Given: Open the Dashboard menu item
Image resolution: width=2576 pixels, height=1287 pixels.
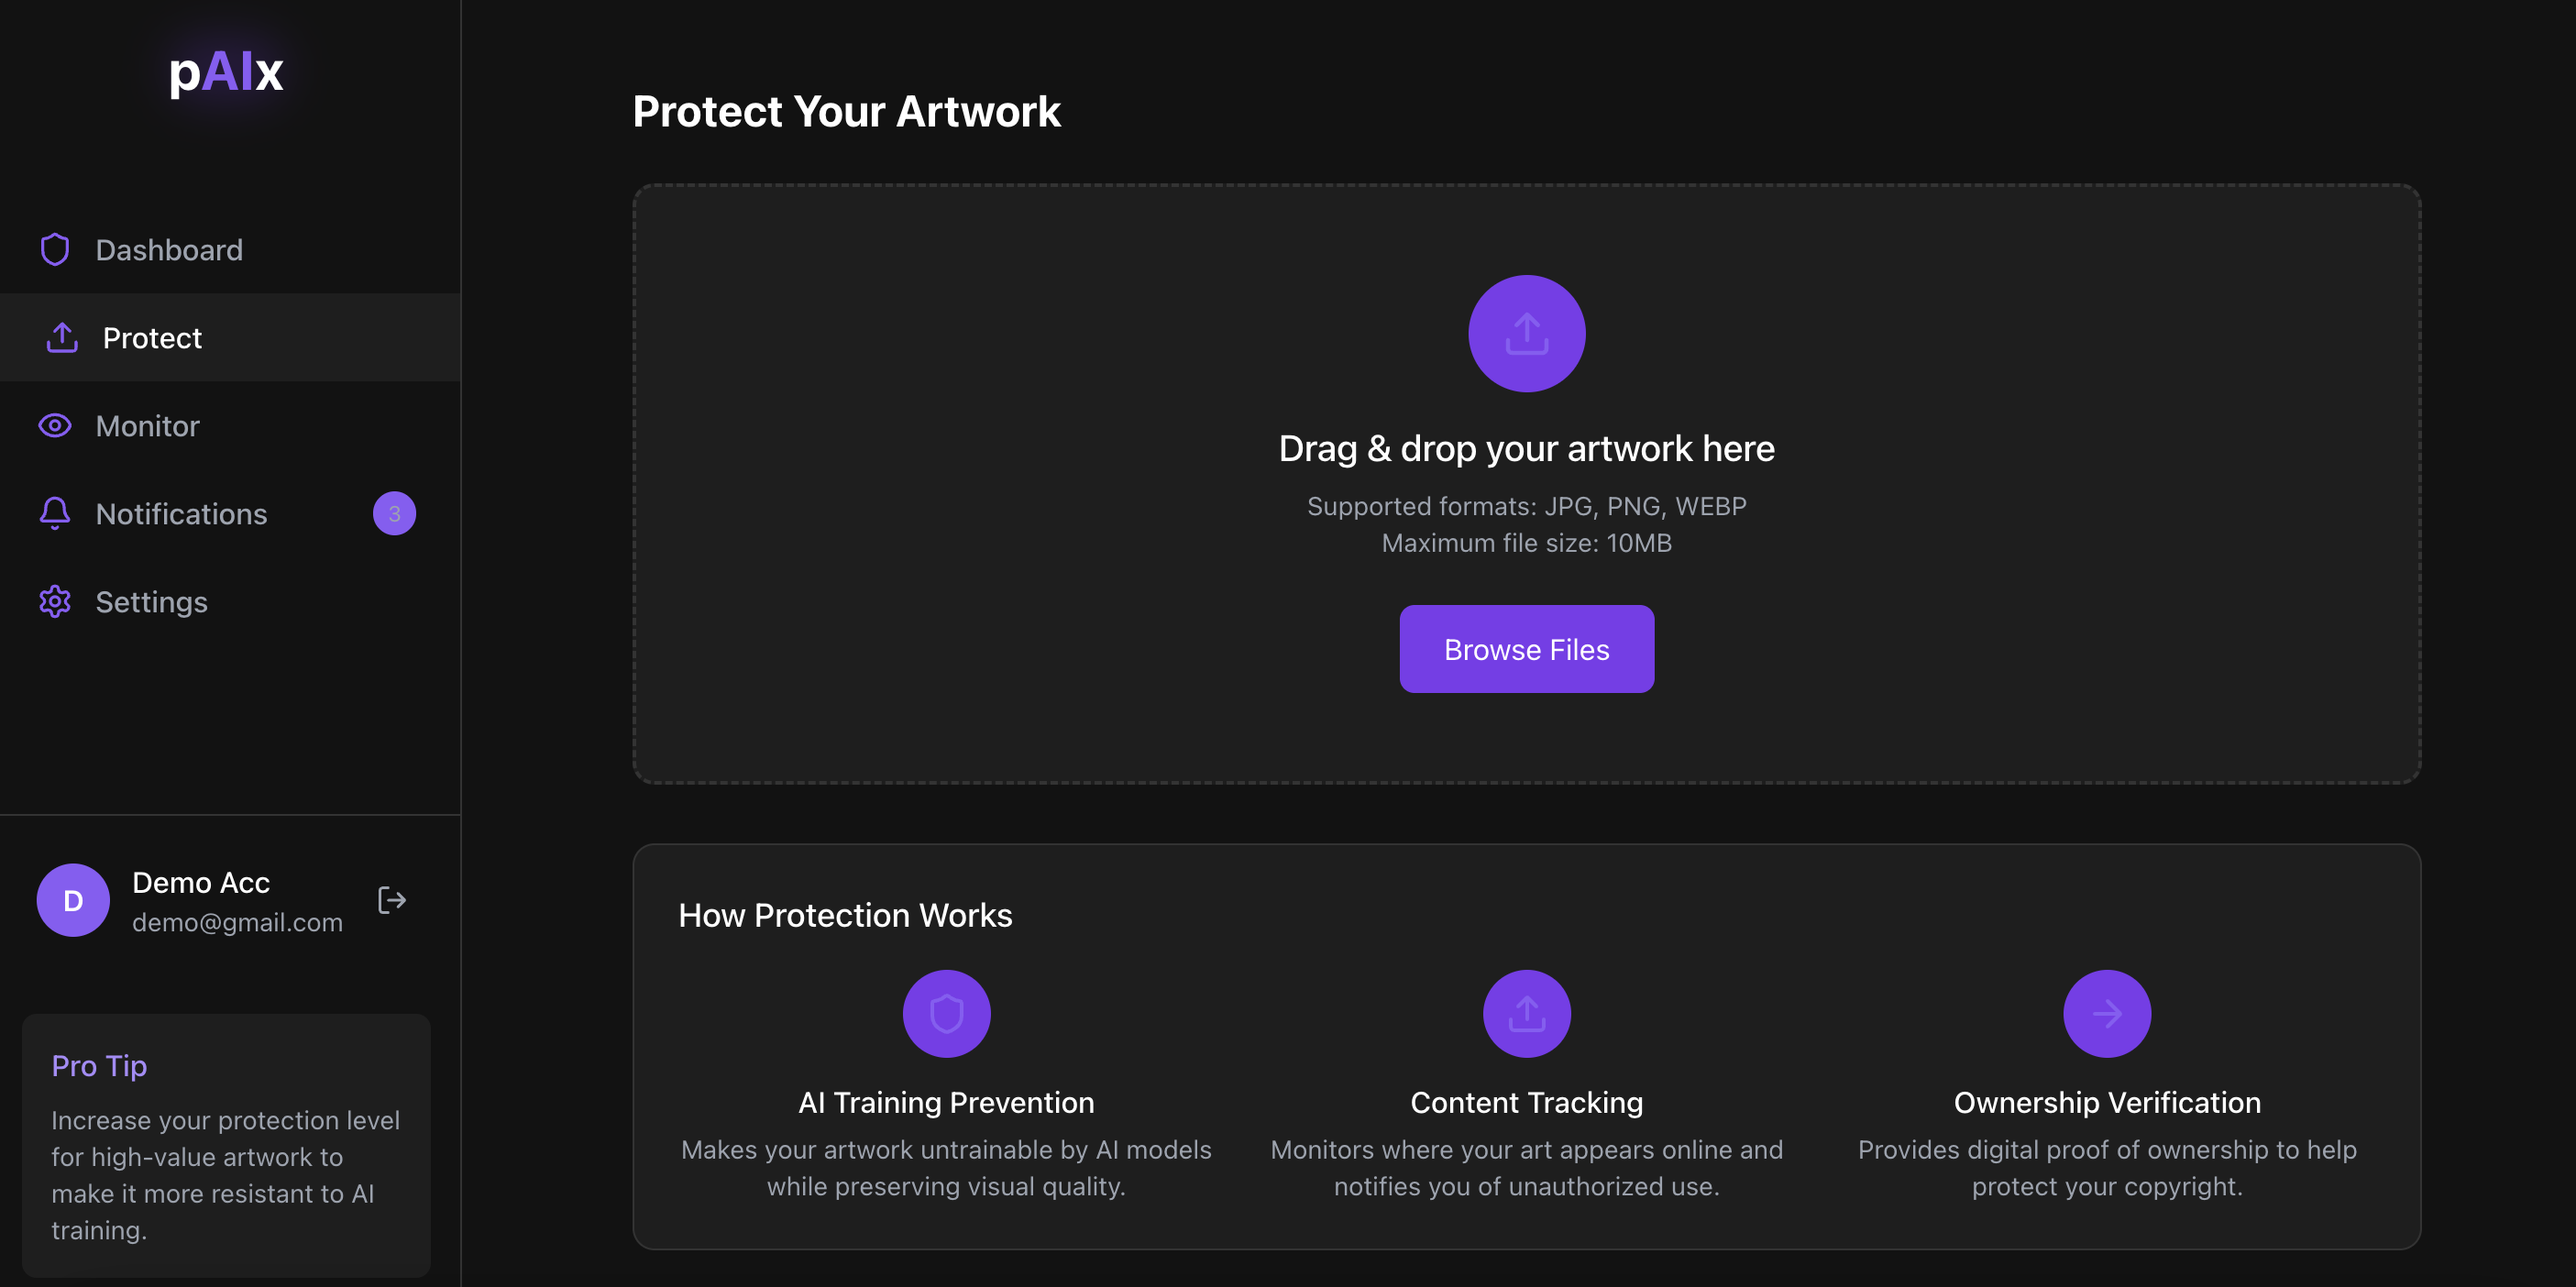Looking at the screenshot, I should 169,250.
